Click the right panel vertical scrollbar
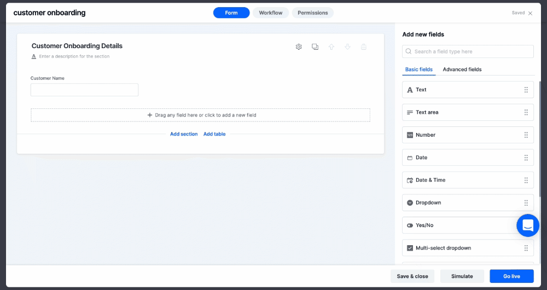The image size is (547, 290). pos(540,137)
